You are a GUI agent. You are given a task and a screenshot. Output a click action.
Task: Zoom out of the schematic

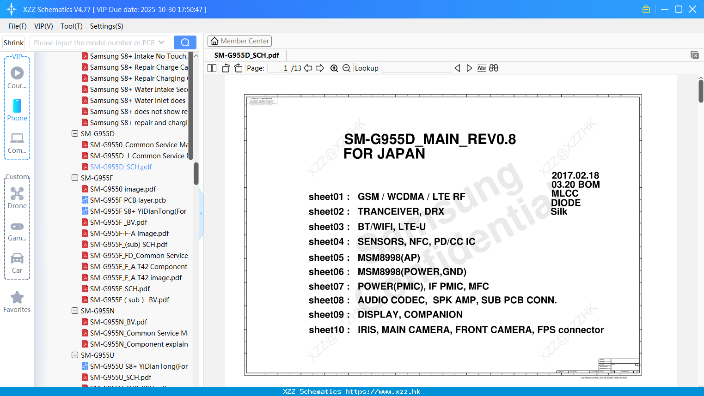point(346,68)
